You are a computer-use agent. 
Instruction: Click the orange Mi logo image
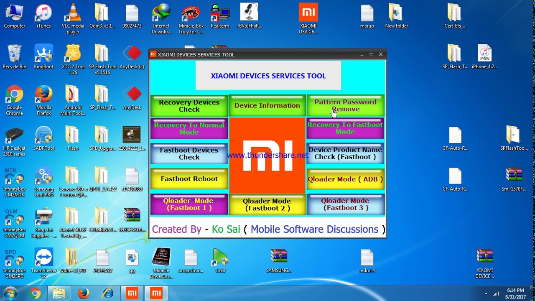pyautogui.click(x=267, y=156)
